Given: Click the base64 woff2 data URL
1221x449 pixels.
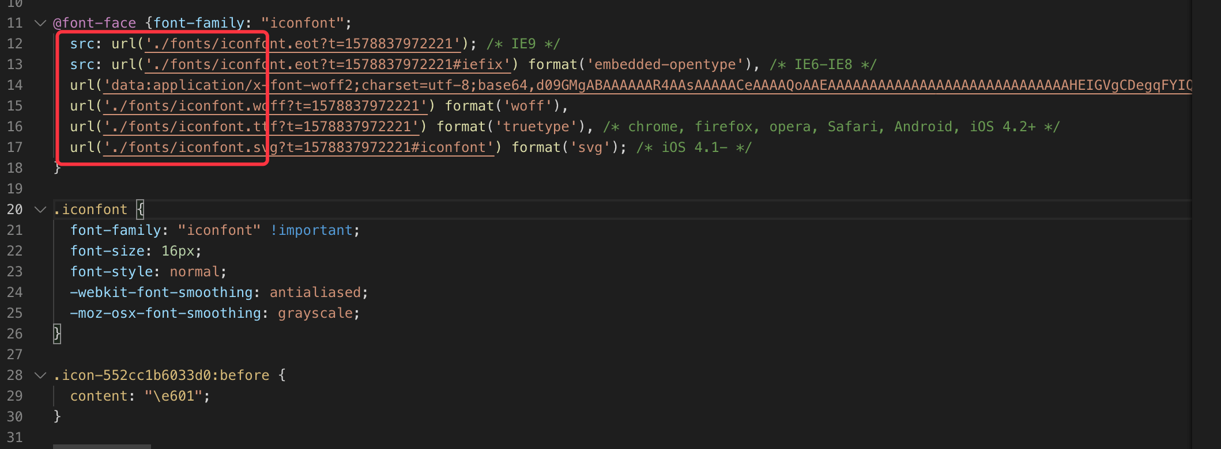Looking at the screenshot, I should point(634,85).
